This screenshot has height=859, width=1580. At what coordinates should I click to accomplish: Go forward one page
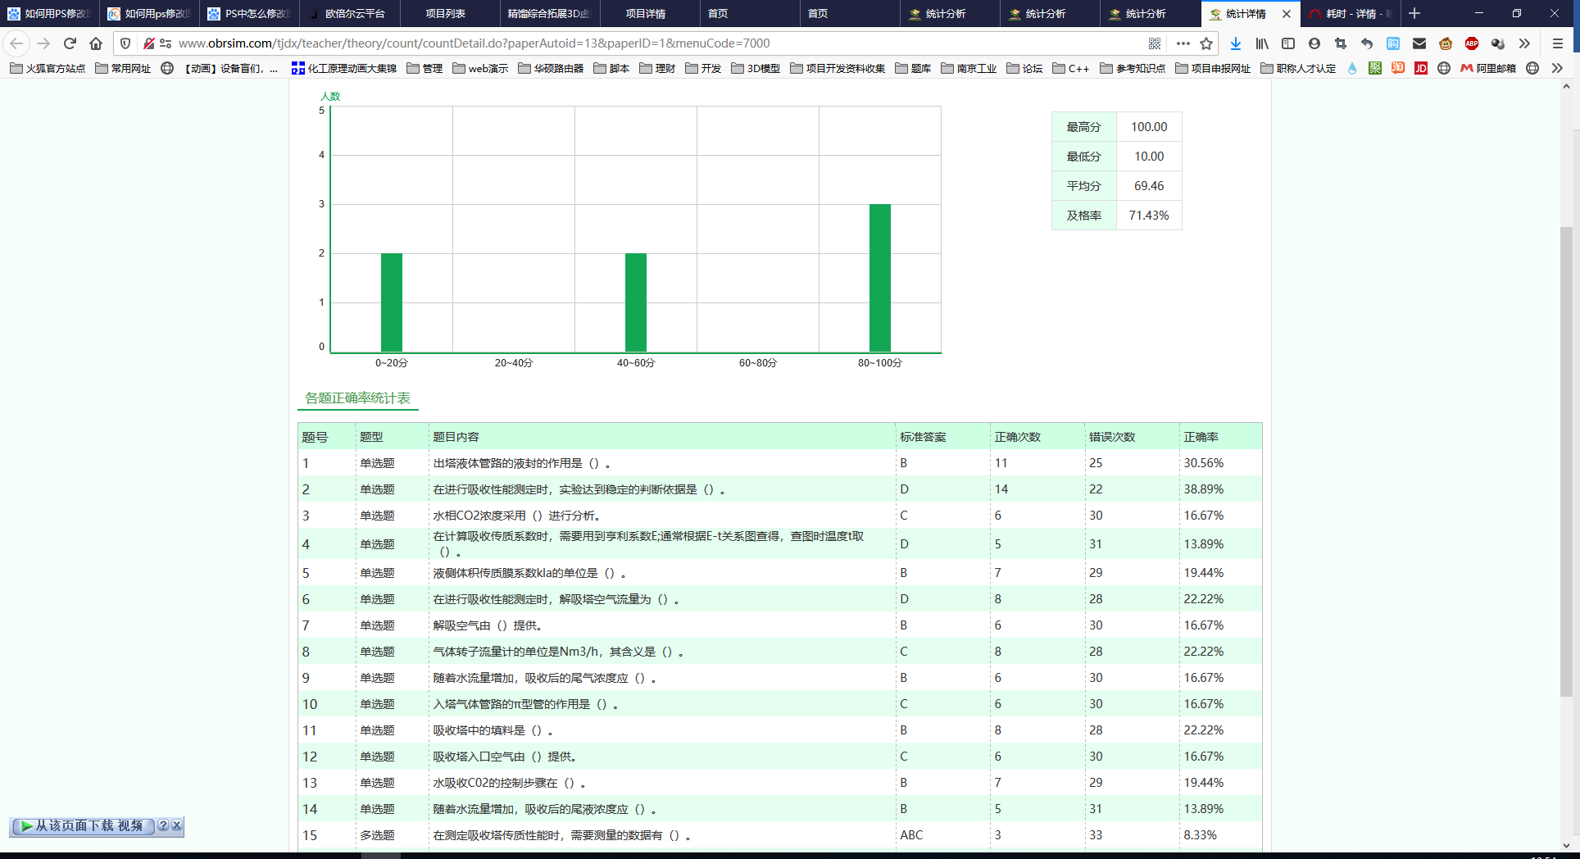(x=43, y=43)
